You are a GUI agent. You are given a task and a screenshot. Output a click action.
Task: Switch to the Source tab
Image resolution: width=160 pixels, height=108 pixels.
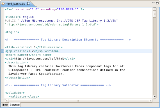[x=15, y=105]
